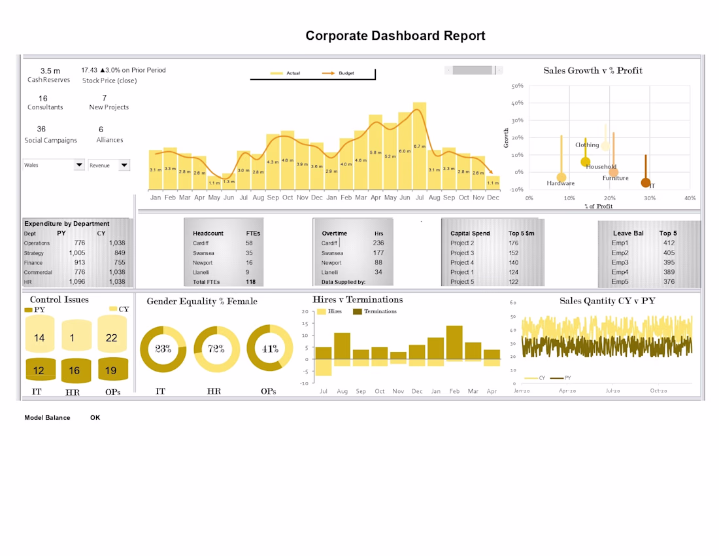Click the 72% HR donut chart
719x556 pixels.
216,349
